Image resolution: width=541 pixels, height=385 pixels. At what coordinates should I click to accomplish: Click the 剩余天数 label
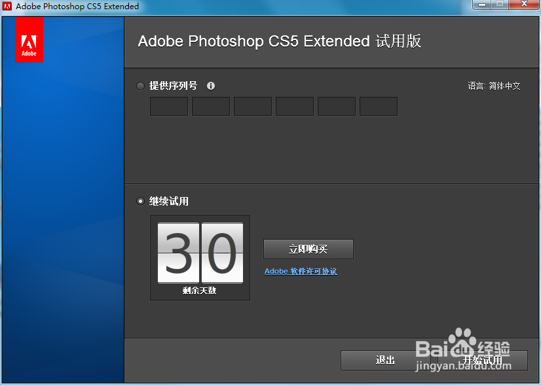tap(199, 291)
